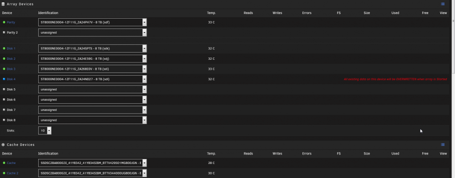This screenshot has height=178, width=455.
Task: Click the Parity temperature 33 C
Action: (211, 22)
